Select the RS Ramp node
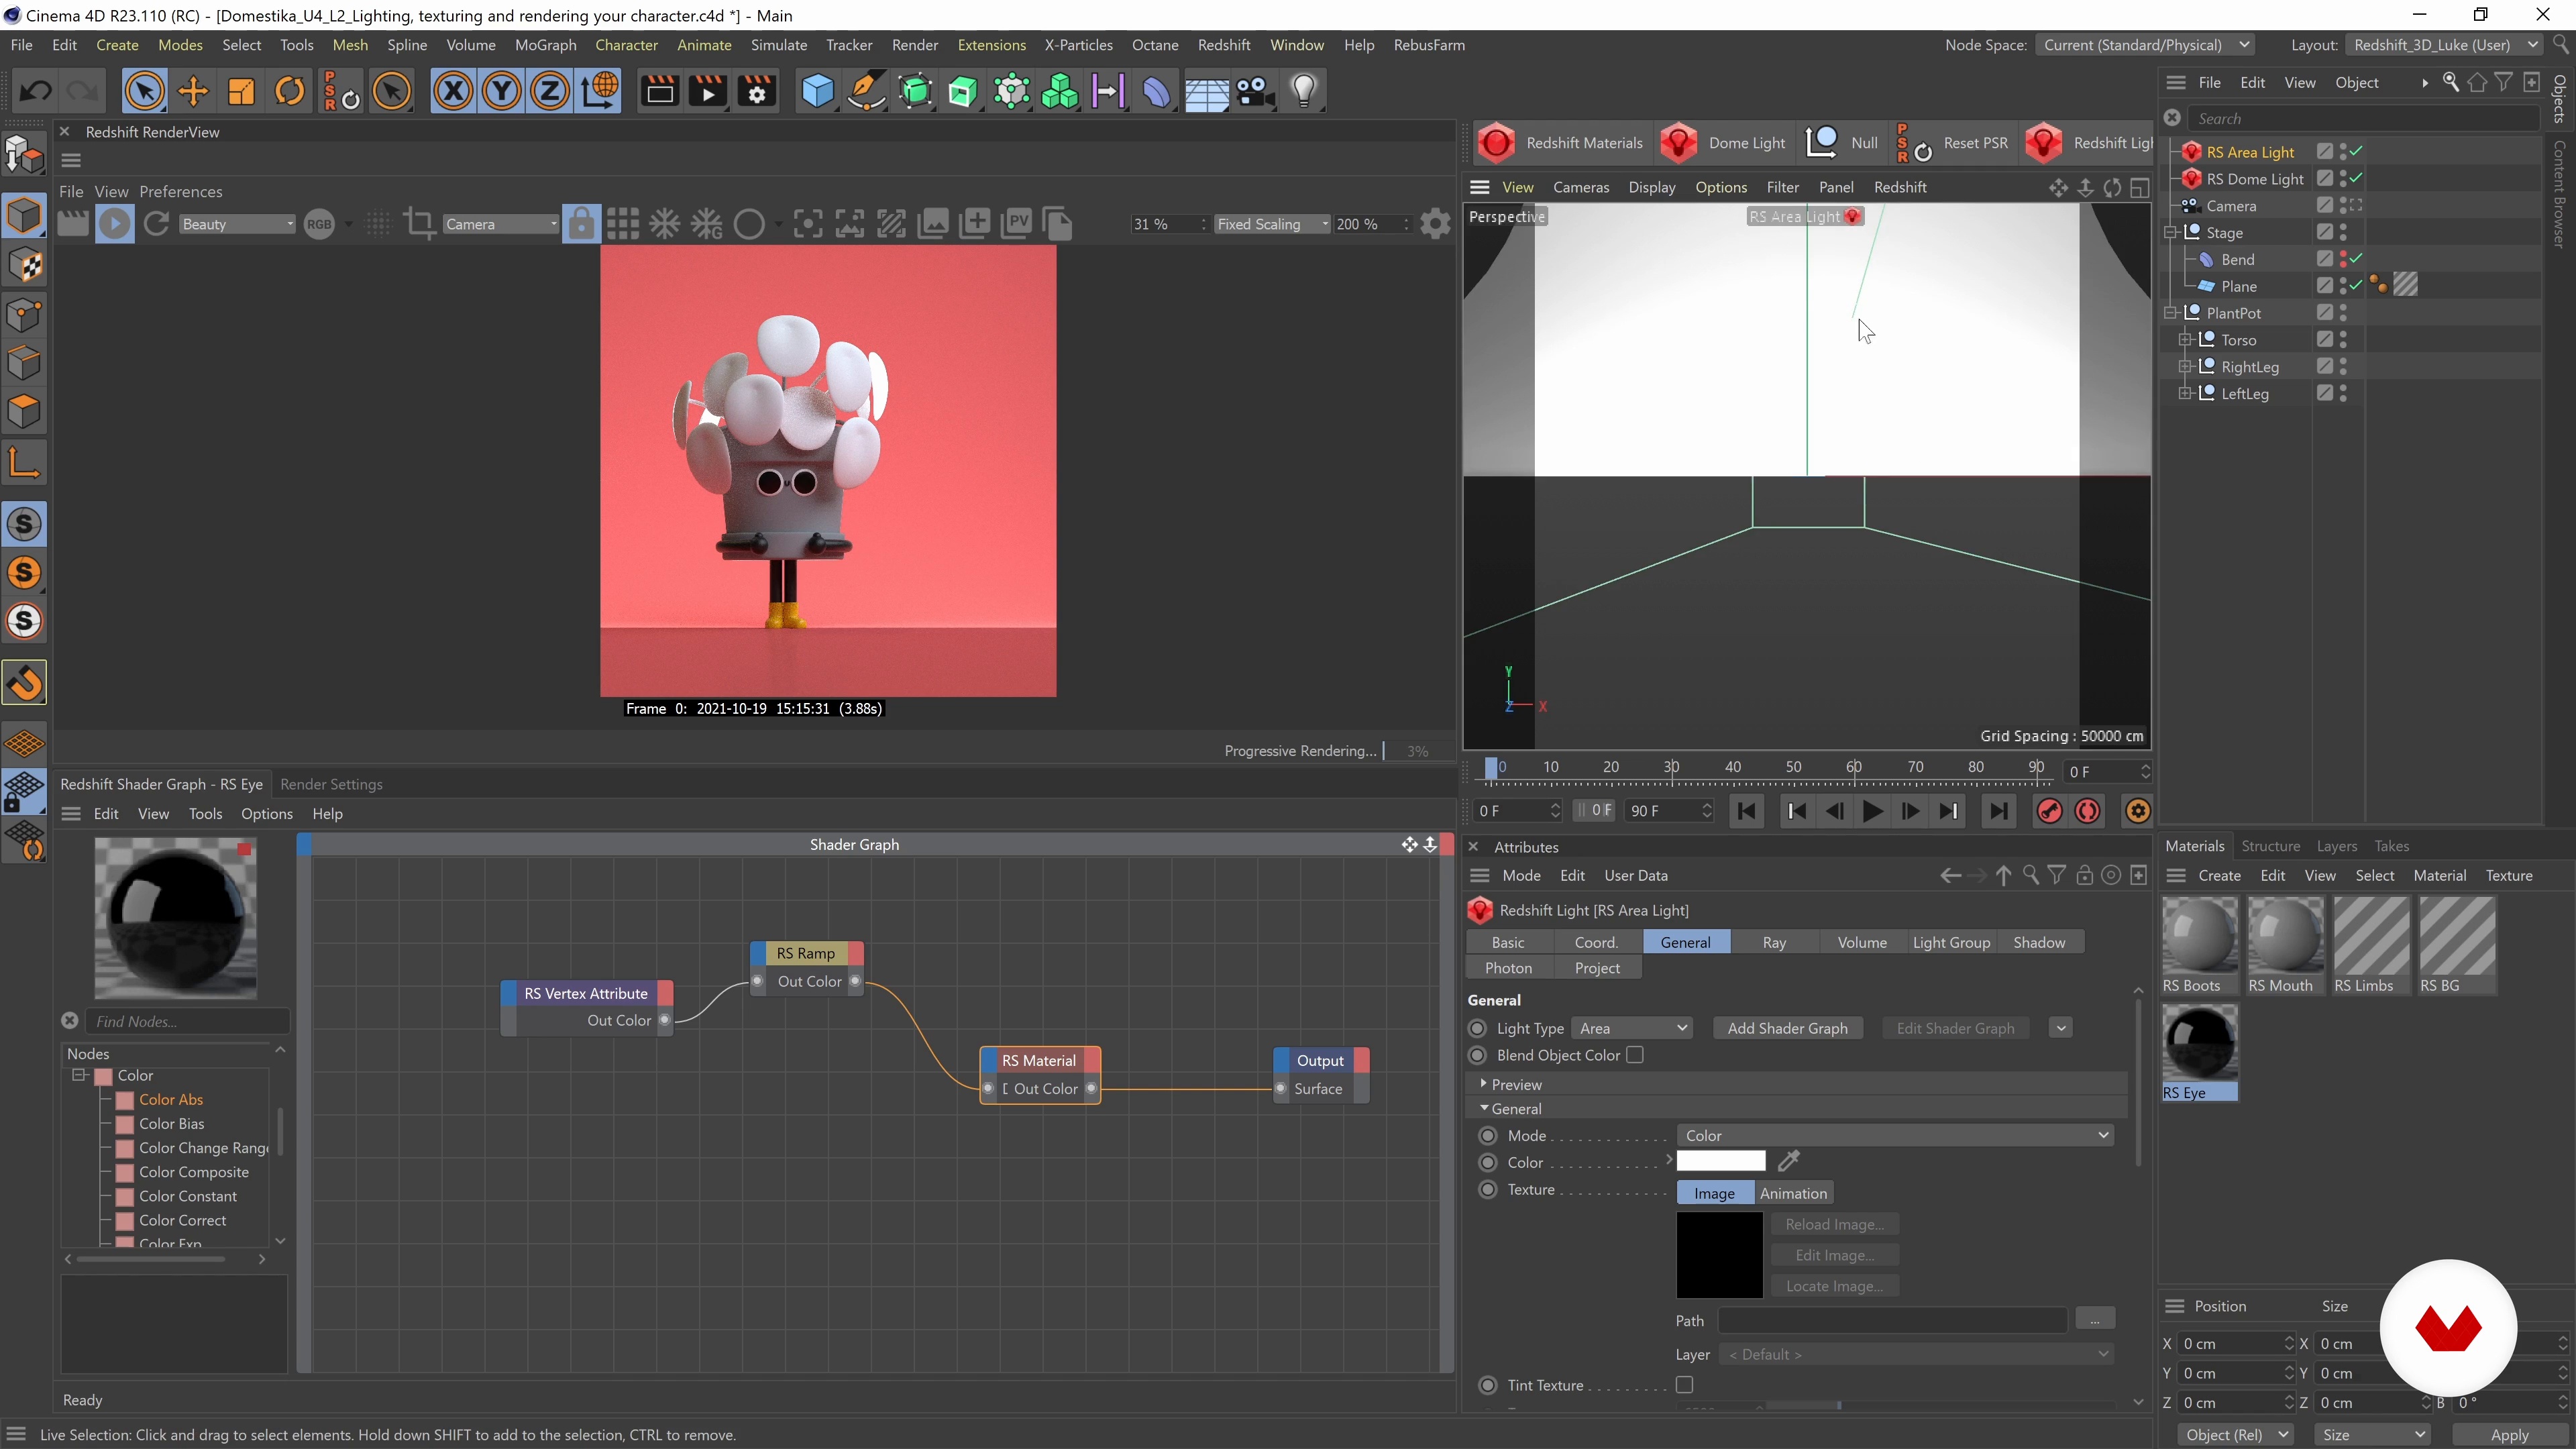The width and height of the screenshot is (2576, 1449). [806, 953]
